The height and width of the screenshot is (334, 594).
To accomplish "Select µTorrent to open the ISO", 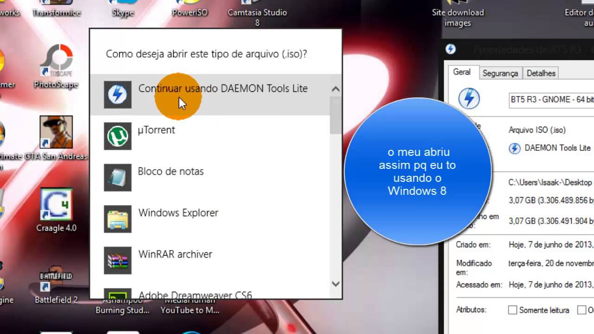I will pos(210,136).
